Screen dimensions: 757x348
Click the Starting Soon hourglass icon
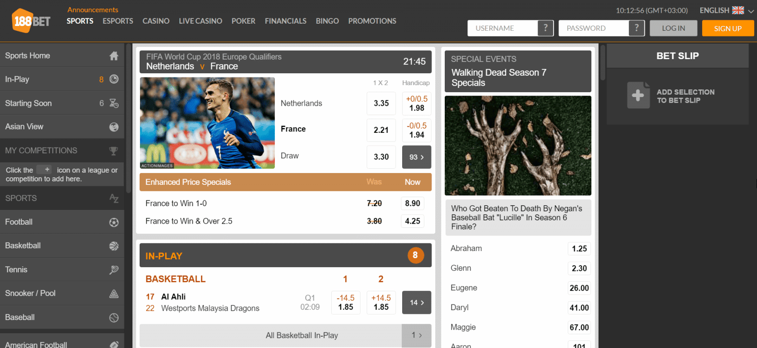(114, 103)
